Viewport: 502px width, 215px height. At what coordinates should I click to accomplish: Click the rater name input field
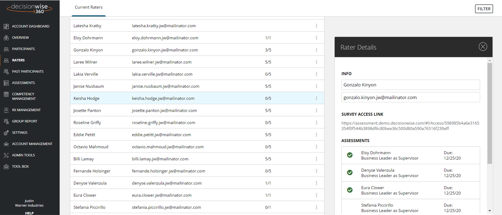pyautogui.click(x=411, y=85)
